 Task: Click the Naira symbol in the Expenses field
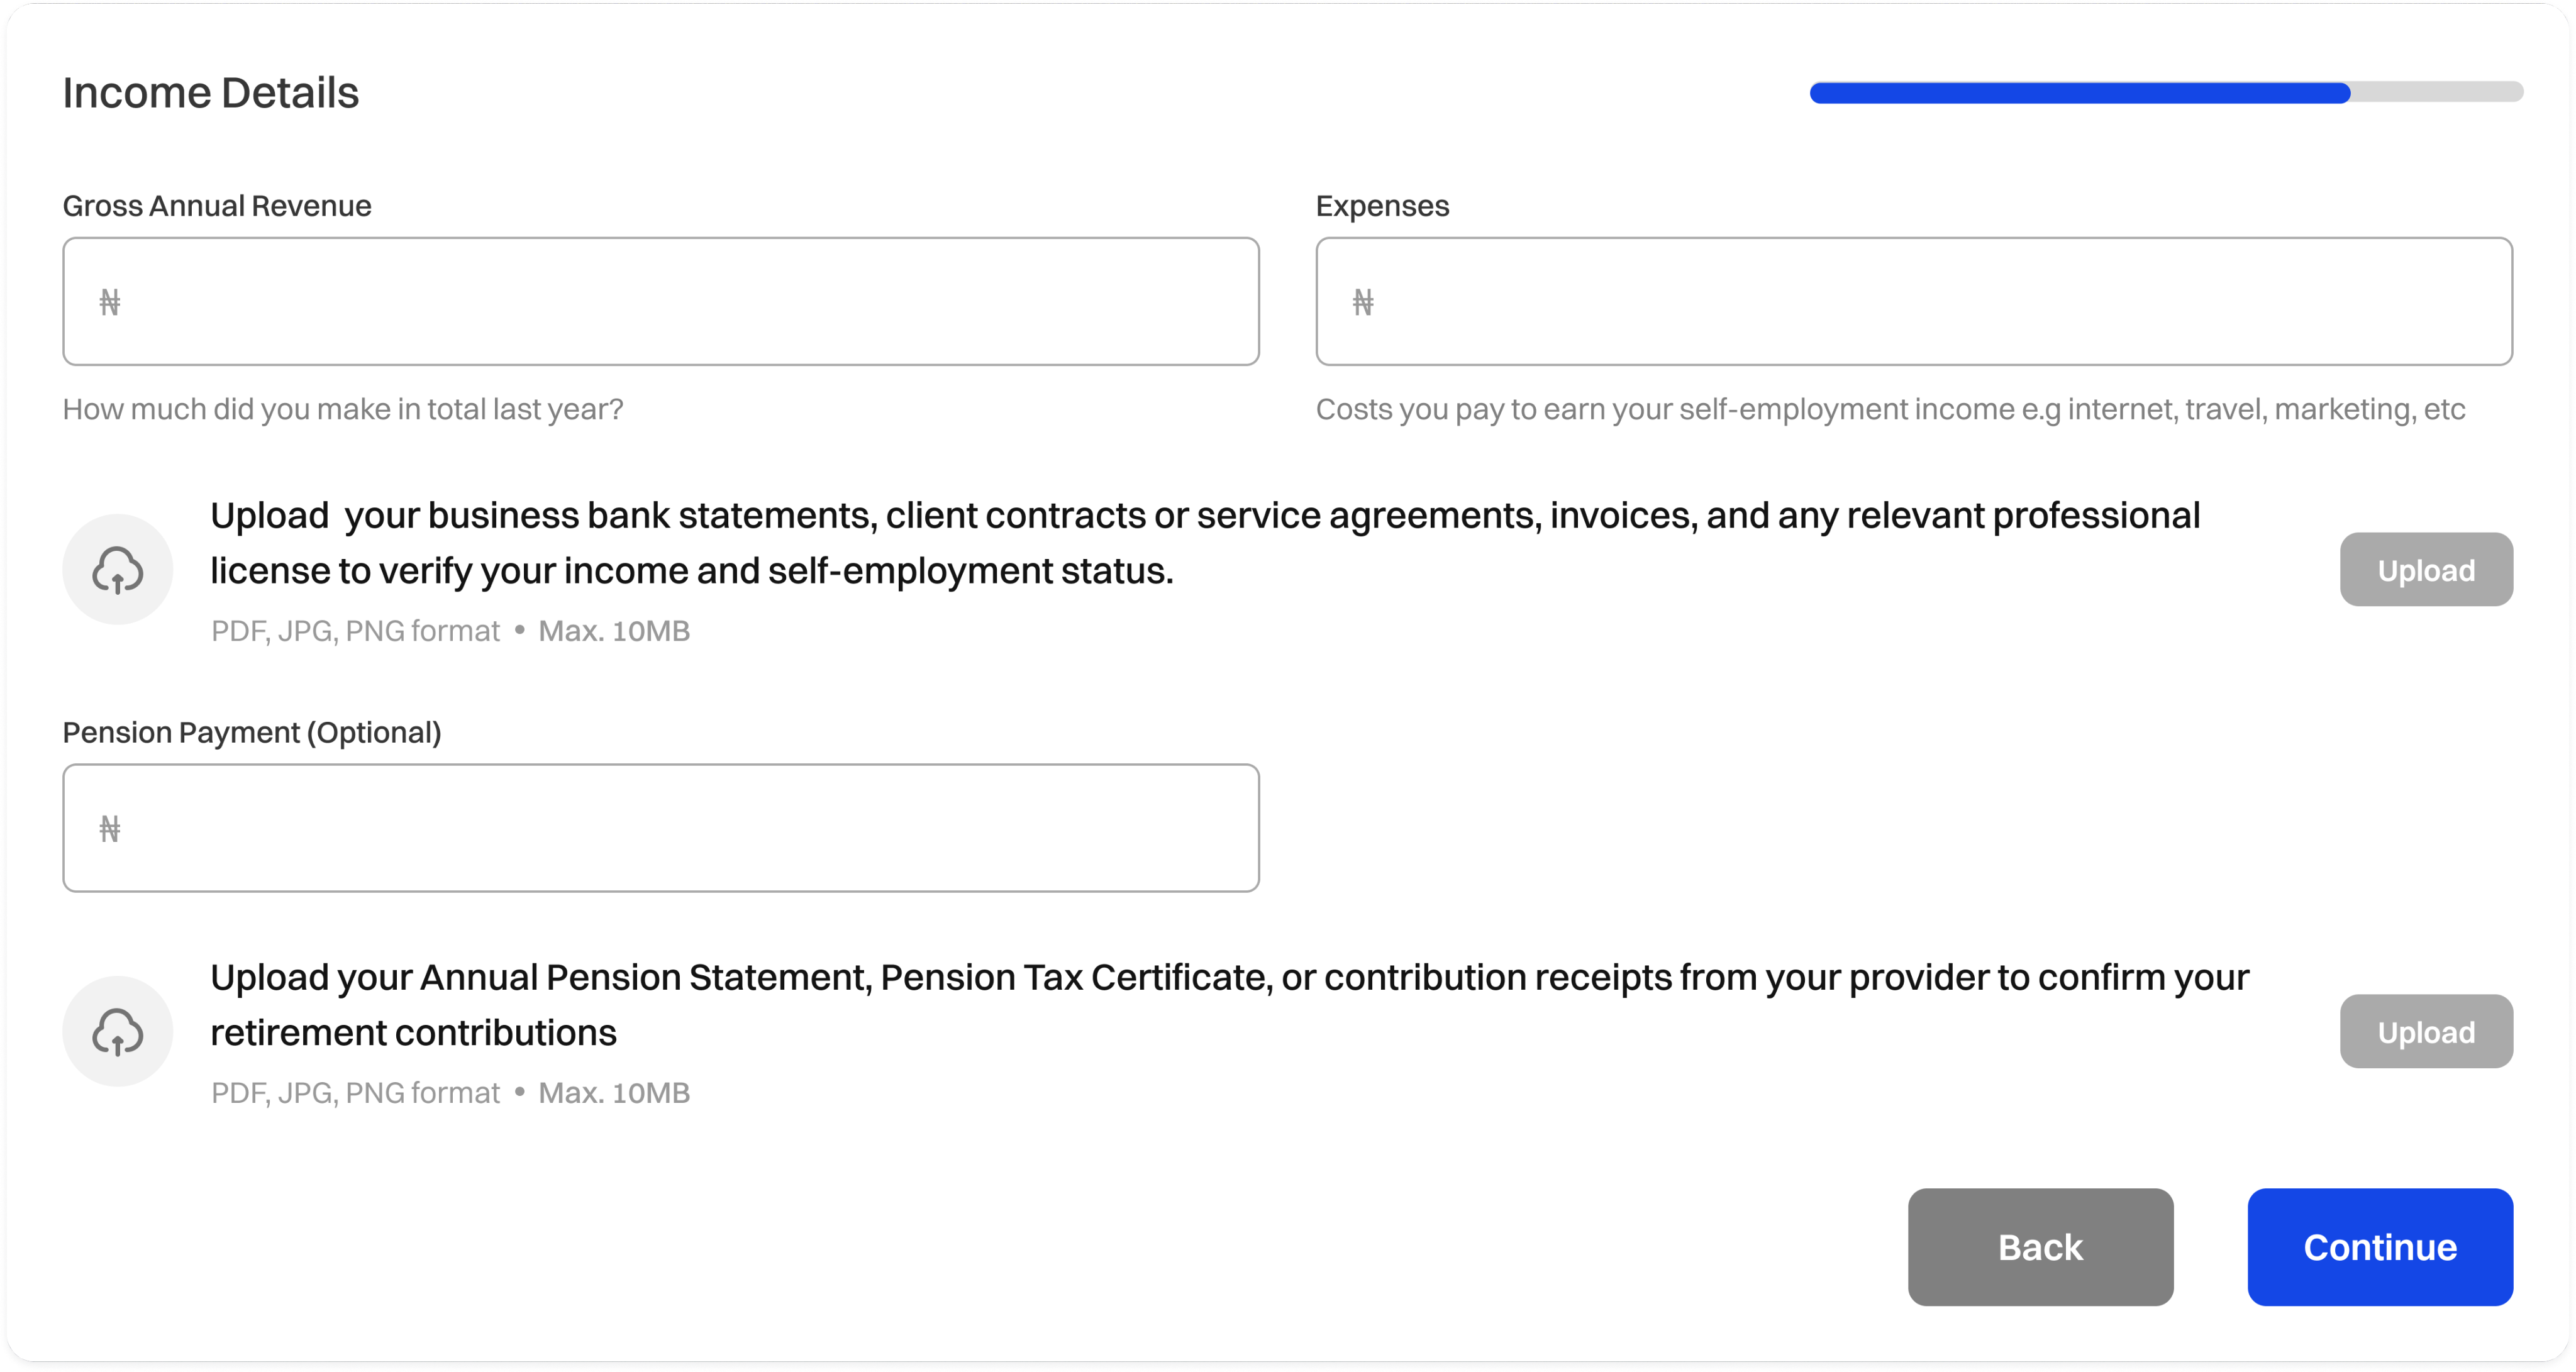tap(1363, 302)
